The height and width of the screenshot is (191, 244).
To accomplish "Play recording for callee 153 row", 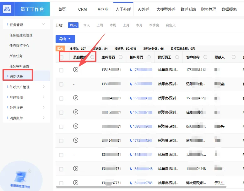I will click(76, 98).
